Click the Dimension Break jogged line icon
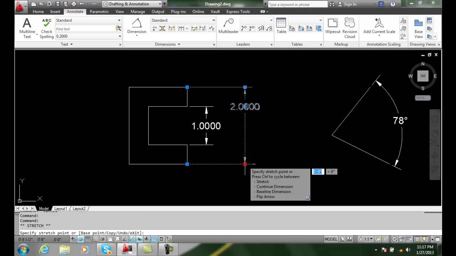Image resolution: width=456 pixels, height=256 pixels. point(212,28)
